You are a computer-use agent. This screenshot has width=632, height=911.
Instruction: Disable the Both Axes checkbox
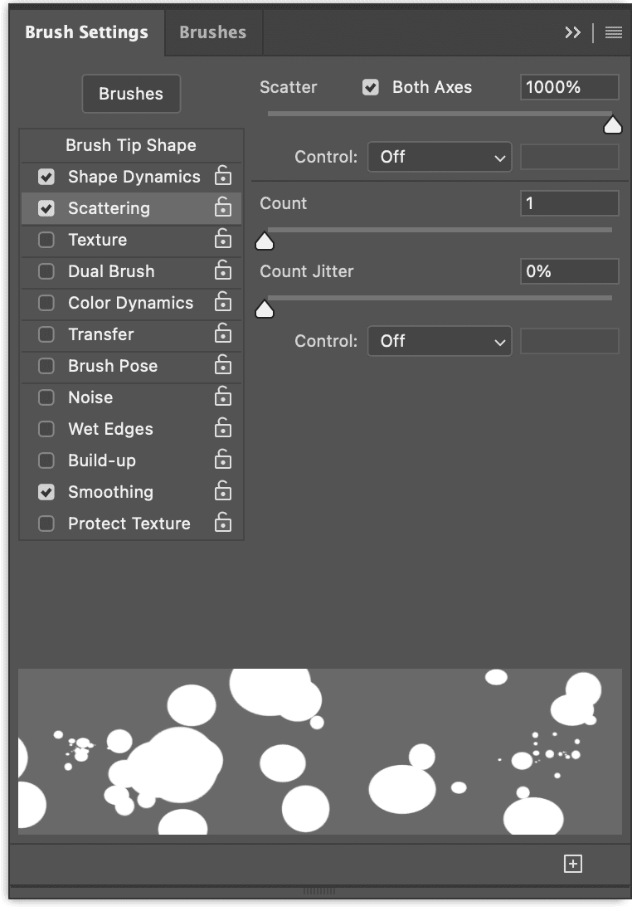click(370, 86)
